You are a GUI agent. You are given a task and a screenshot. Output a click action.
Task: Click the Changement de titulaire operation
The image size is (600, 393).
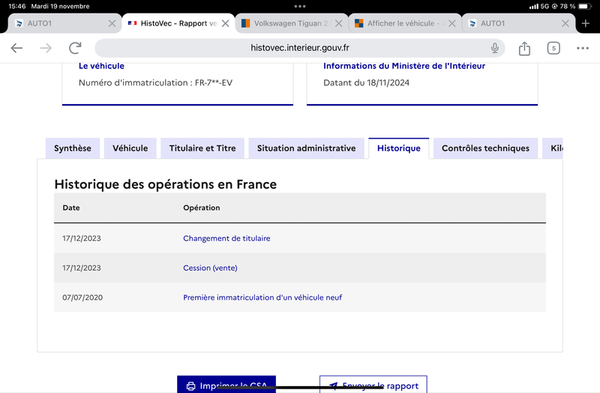coord(226,238)
